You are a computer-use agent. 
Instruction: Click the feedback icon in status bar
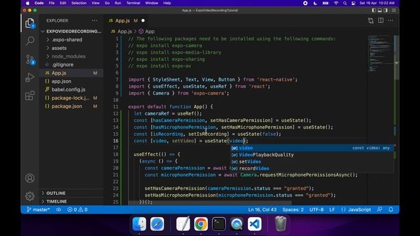coord(379,210)
